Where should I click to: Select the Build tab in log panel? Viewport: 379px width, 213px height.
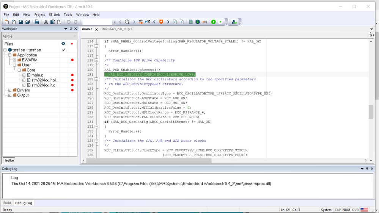pos(7,203)
